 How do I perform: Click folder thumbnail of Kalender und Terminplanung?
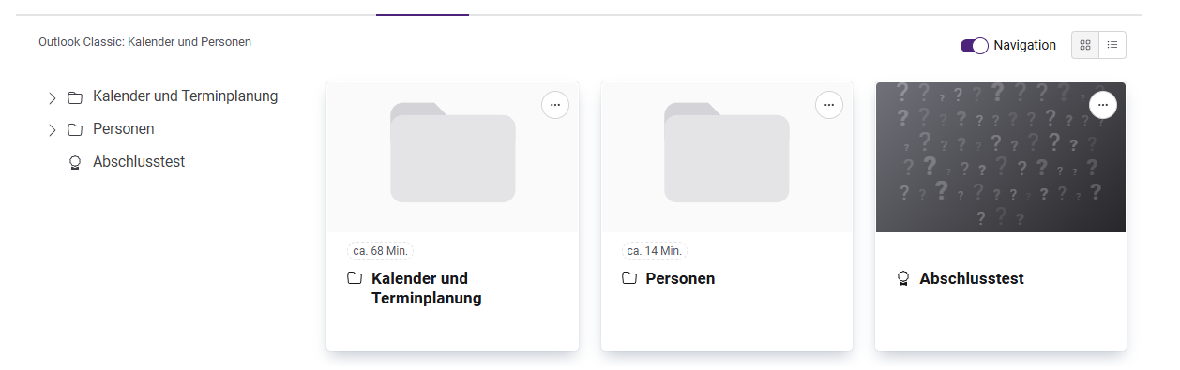point(453,157)
